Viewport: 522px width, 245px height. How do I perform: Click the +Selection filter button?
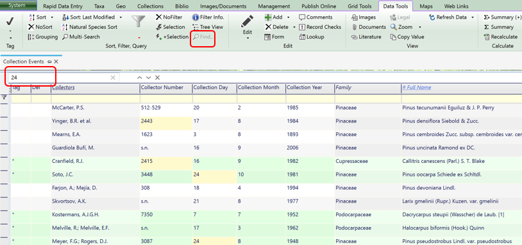[x=172, y=37]
